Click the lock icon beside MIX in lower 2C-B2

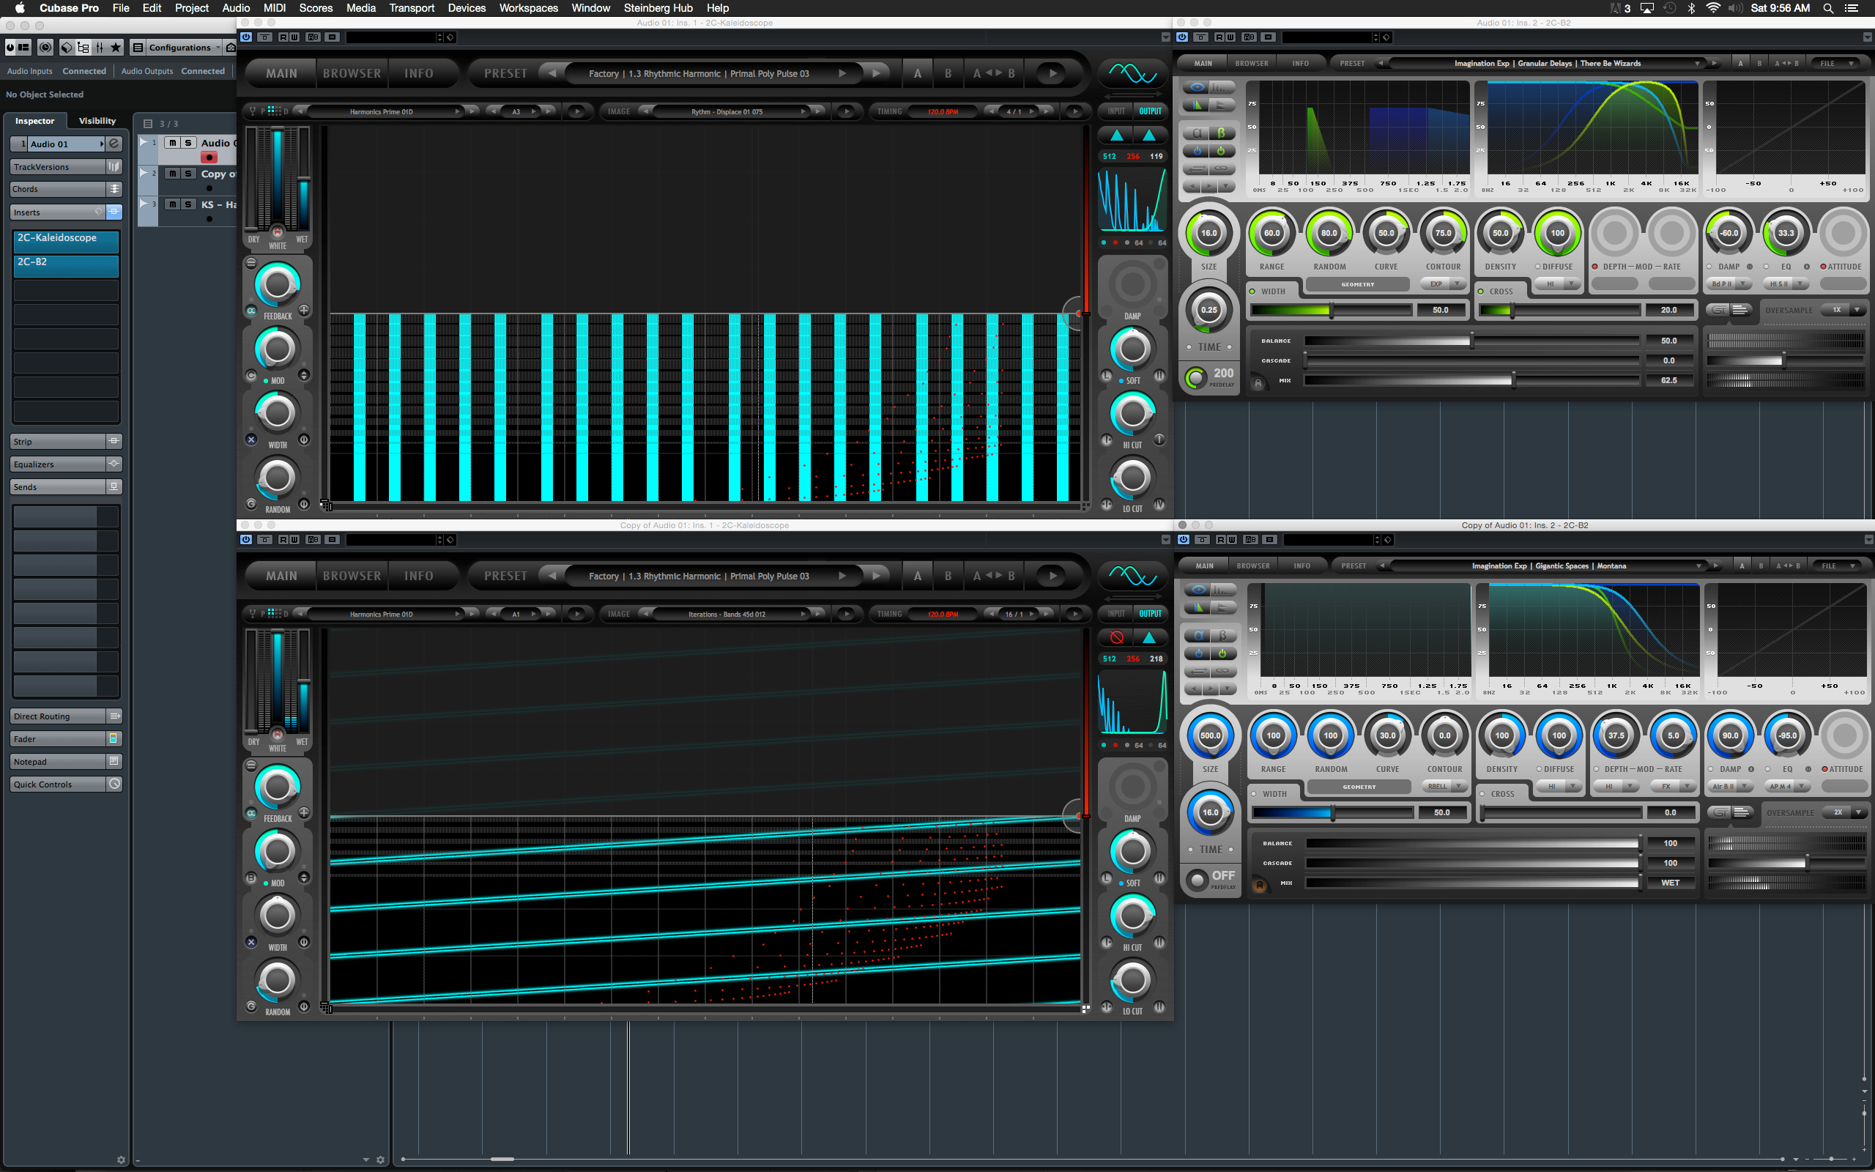1260,885
